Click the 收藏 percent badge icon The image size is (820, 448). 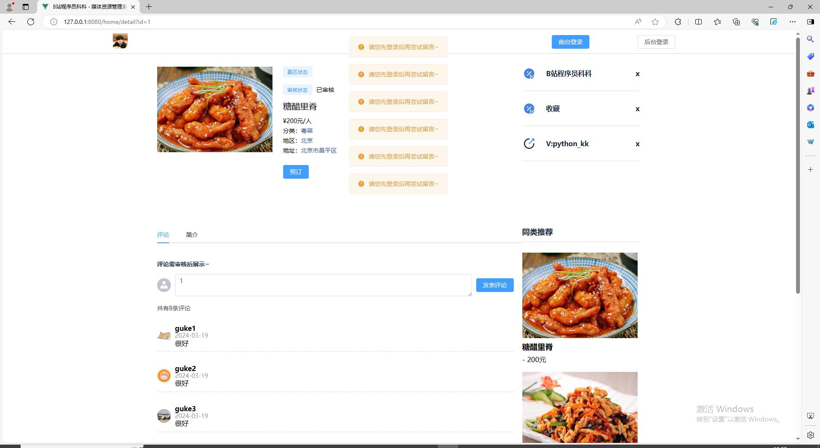pyautogui.click(x=529, y=109)
